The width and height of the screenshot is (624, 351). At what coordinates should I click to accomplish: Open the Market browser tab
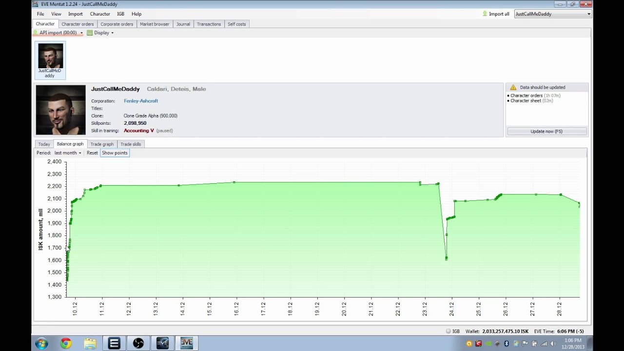(155, 24)
